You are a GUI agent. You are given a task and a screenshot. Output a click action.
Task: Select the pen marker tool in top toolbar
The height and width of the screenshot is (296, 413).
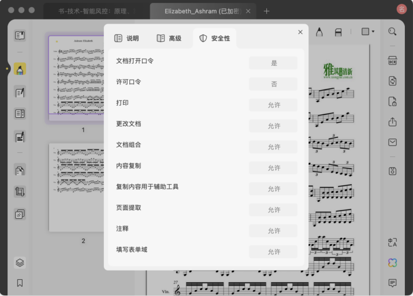pyautogui.click(x=319, y=32)
